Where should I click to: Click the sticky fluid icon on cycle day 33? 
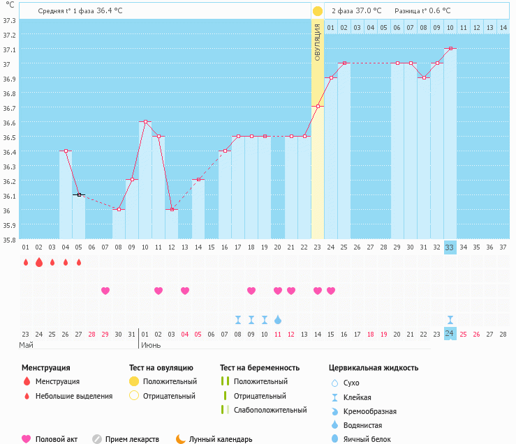pyautogui.click(x=450, y=319)
